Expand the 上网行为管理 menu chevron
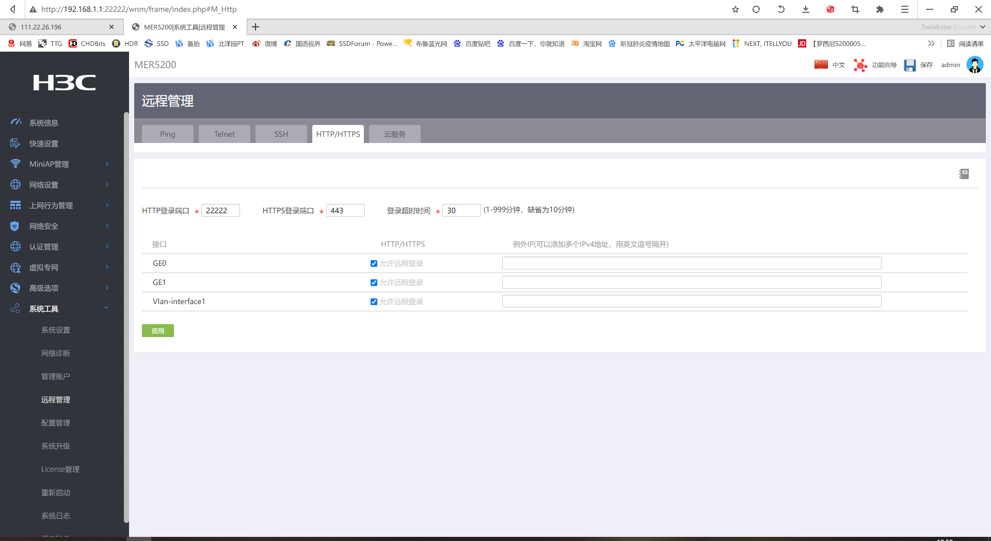This screenshot has height=541, width=991. tap(107, 205)
